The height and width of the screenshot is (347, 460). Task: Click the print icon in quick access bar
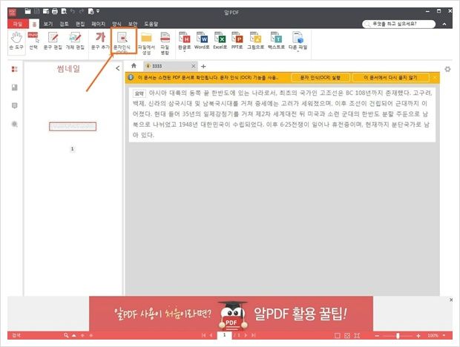tap(55, 11)
